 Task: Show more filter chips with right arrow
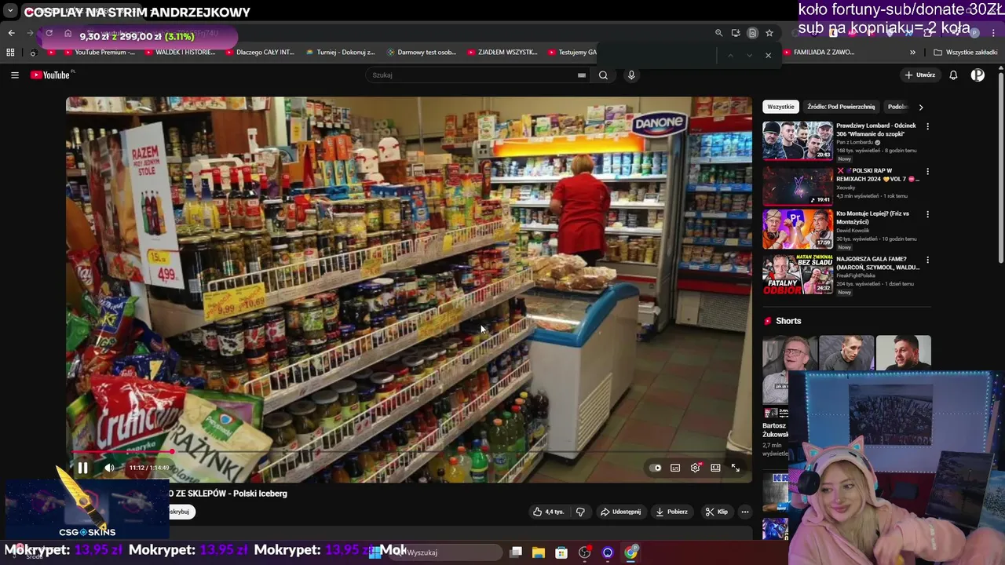pos(921,107)
